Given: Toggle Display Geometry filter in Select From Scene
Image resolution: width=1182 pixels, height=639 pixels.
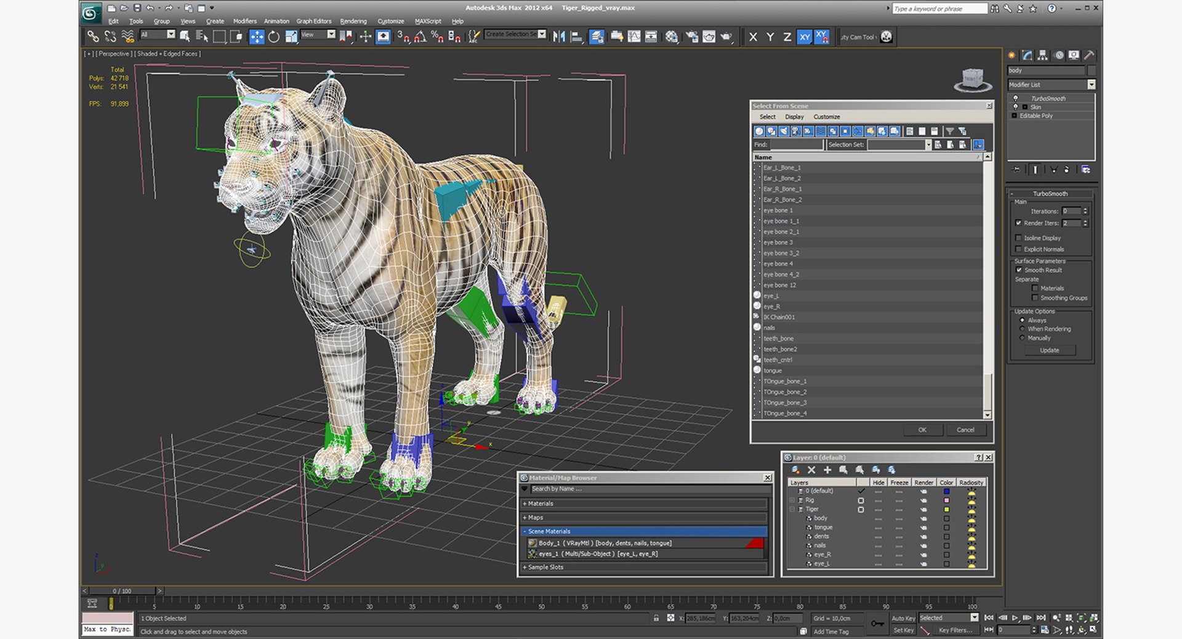Looking at the screenshot, I should click(759, 131).
